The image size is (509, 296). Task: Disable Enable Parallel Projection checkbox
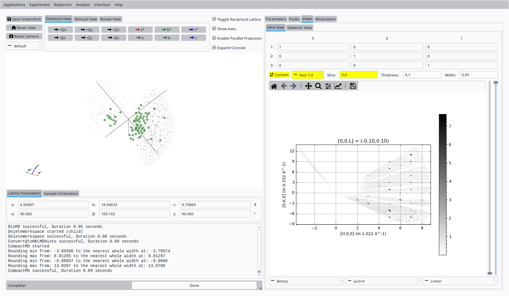pos(214,38)
